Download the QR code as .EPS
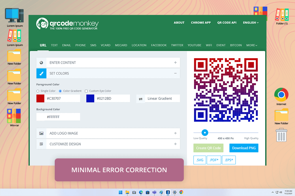The height and width of the screenshot is (196, 295). point(229,160)
